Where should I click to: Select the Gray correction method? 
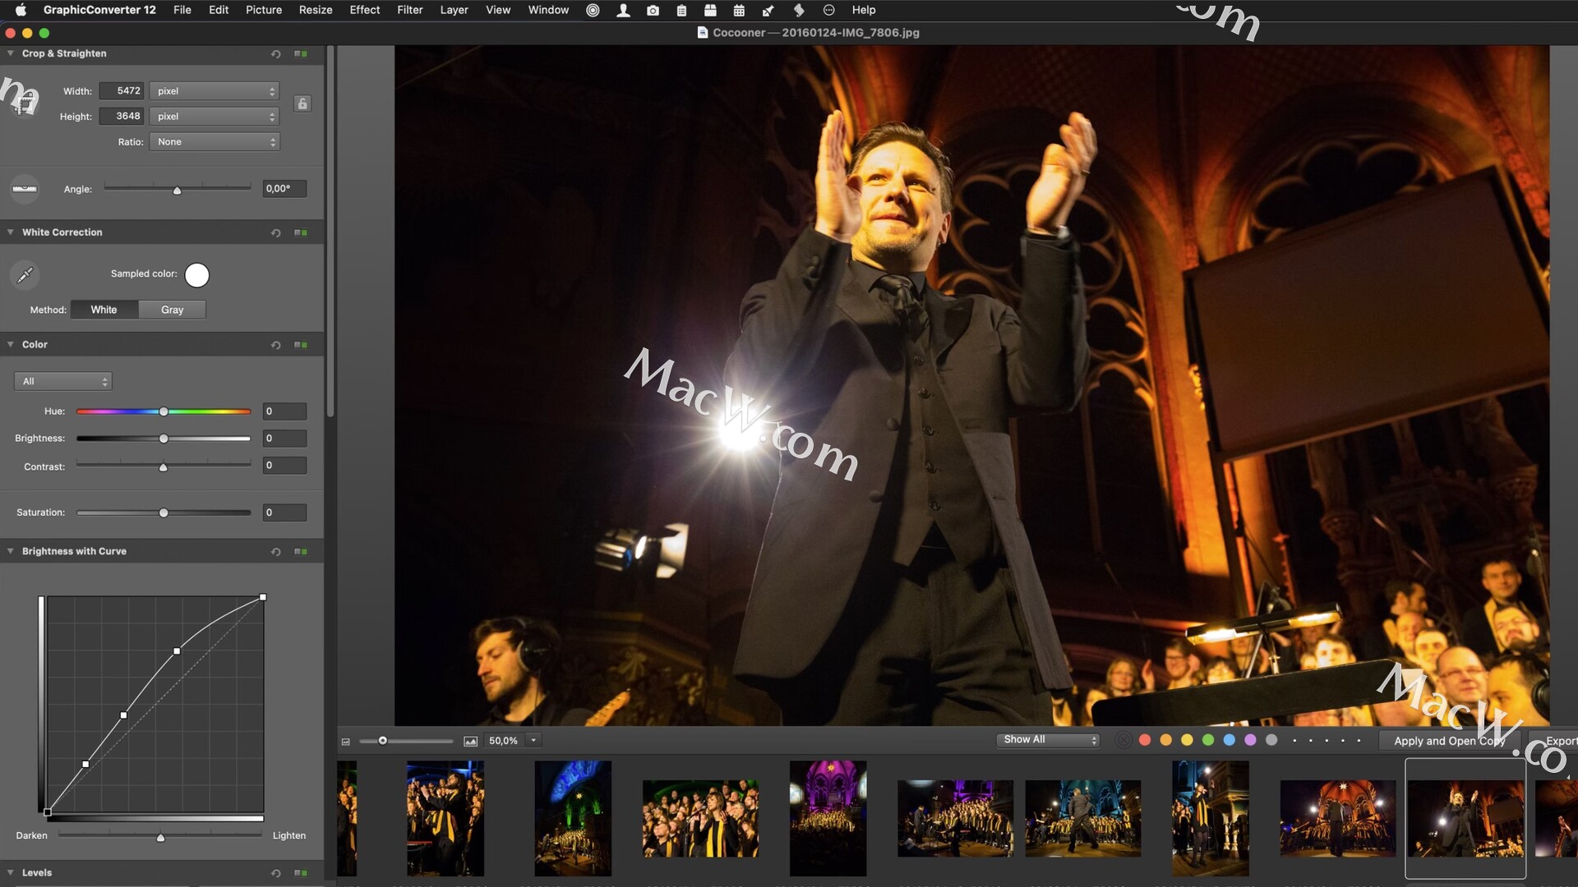(x=172, y=310)
